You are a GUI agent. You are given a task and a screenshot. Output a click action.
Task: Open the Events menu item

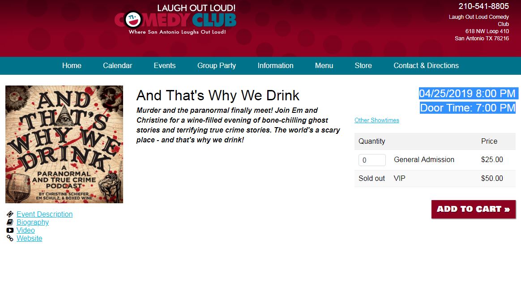click(x=165, y=65)
